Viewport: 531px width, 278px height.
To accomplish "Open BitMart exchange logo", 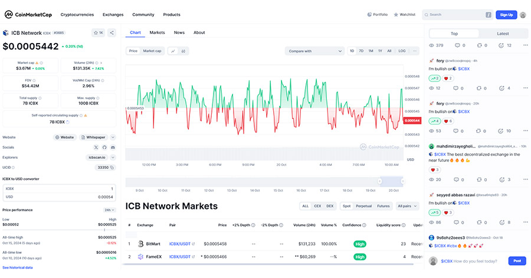I will (140, 244).
